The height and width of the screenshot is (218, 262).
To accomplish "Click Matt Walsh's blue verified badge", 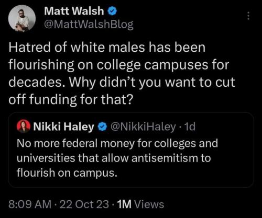I will [112, 11].
